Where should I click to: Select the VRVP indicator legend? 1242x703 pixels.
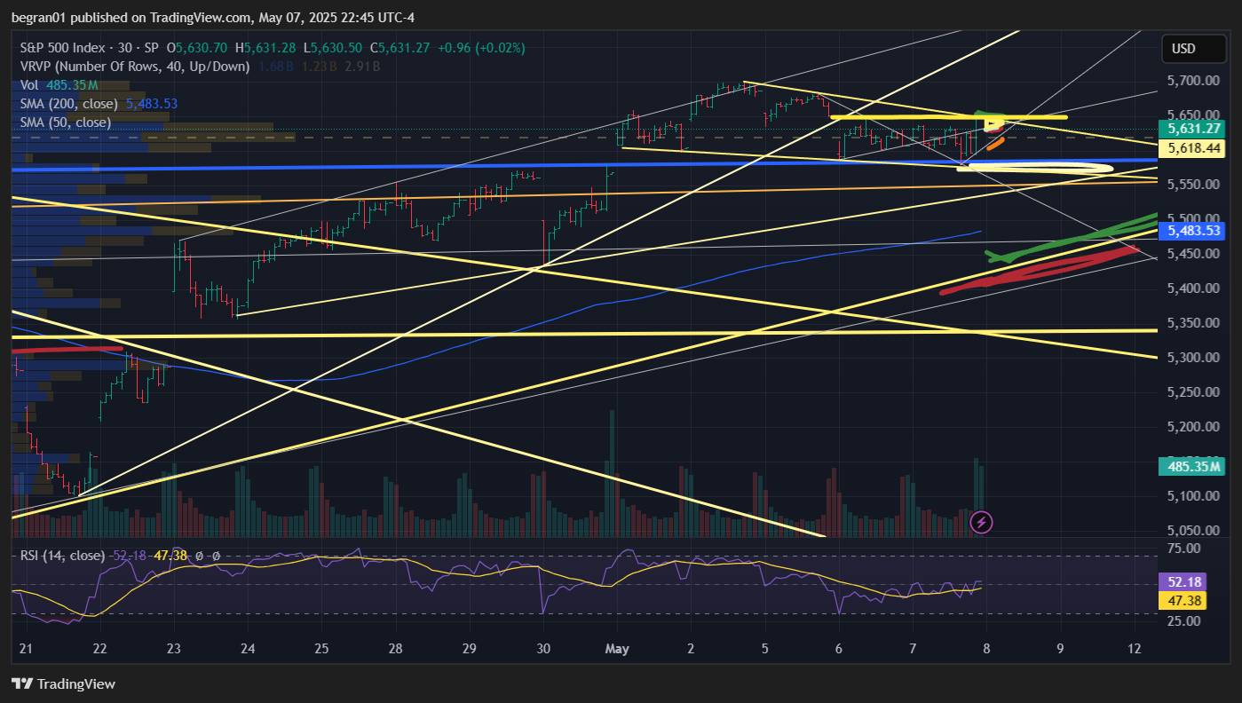click(135, 66)
